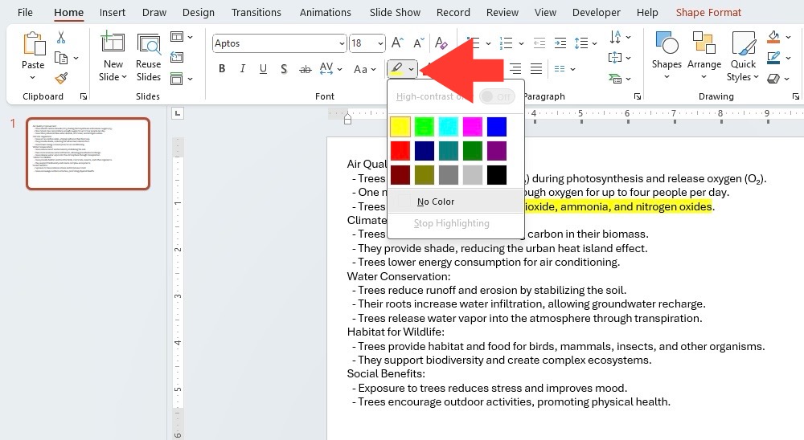Click the Format Painter brush icon
The height and width of the screenshot is (440, 804).
(x=61, y=78)
